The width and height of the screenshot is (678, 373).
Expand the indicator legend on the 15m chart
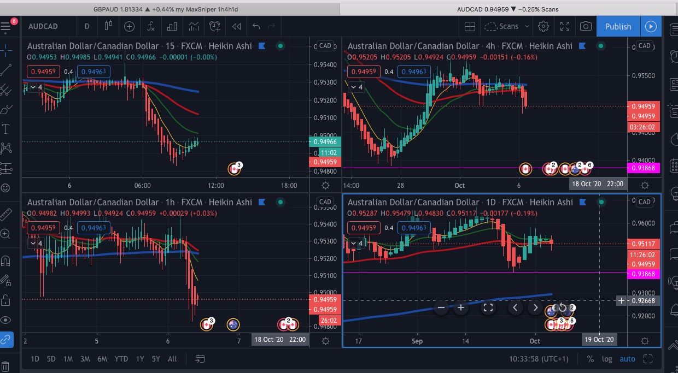pos(36,87)
